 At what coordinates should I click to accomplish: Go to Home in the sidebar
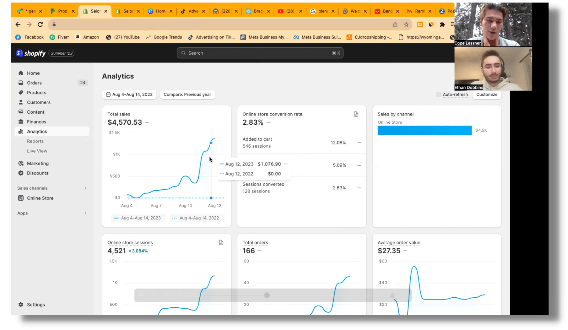(x=33, y=73)
